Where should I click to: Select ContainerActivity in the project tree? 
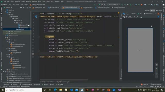tap(24, 25)
